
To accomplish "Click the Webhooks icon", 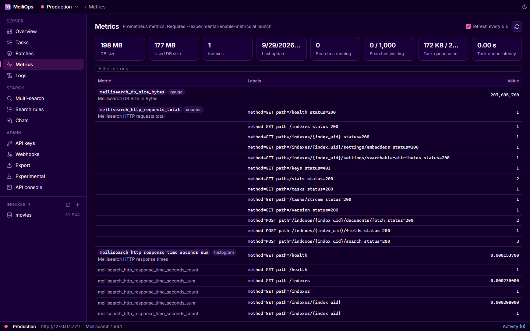I will tap(10, 154).
